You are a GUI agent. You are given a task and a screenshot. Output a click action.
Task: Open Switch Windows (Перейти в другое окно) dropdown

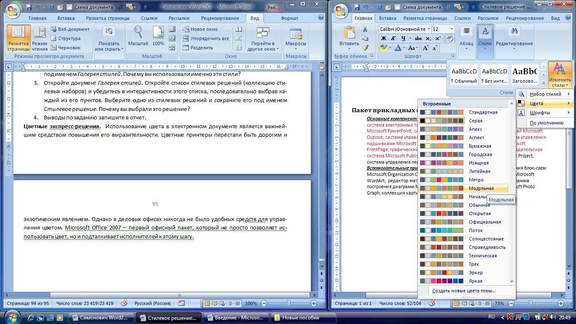point(263,39)
